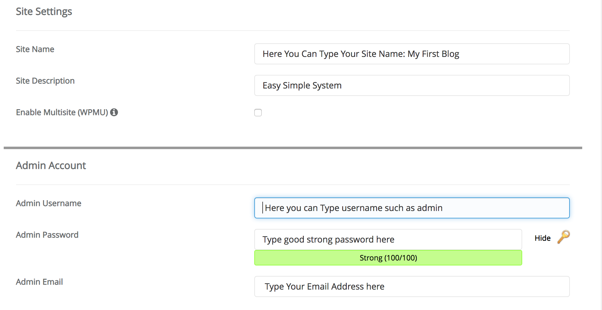This screenshot has height=310, width=602.
Task: Click the Site Name label
Action: tap(35, 49)
